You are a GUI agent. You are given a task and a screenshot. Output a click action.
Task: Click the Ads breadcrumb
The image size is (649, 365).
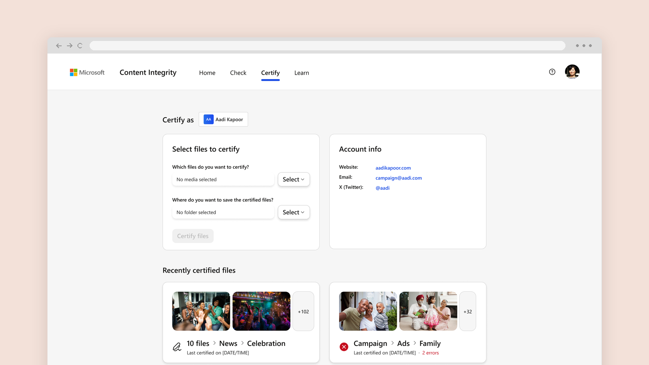(x=404, y=344)
